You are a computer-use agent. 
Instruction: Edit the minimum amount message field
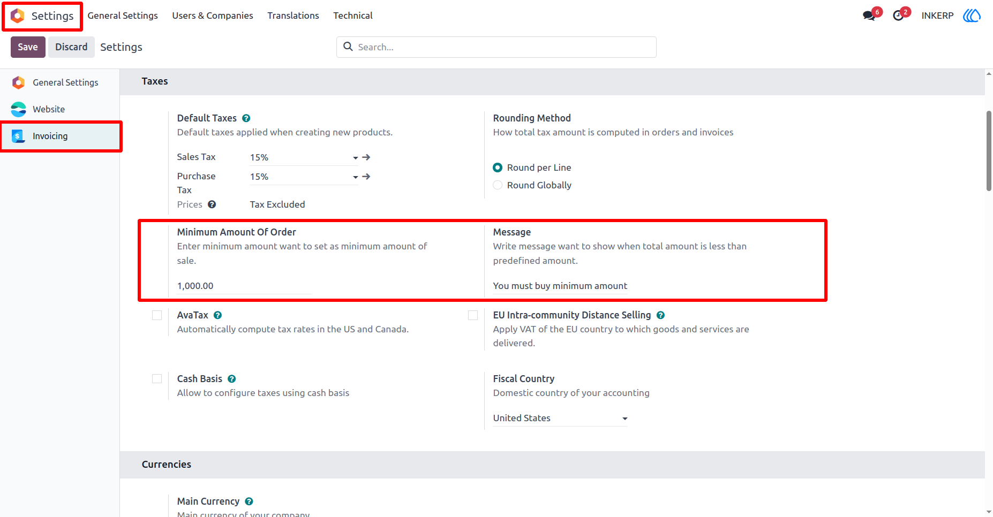point(560,286)
